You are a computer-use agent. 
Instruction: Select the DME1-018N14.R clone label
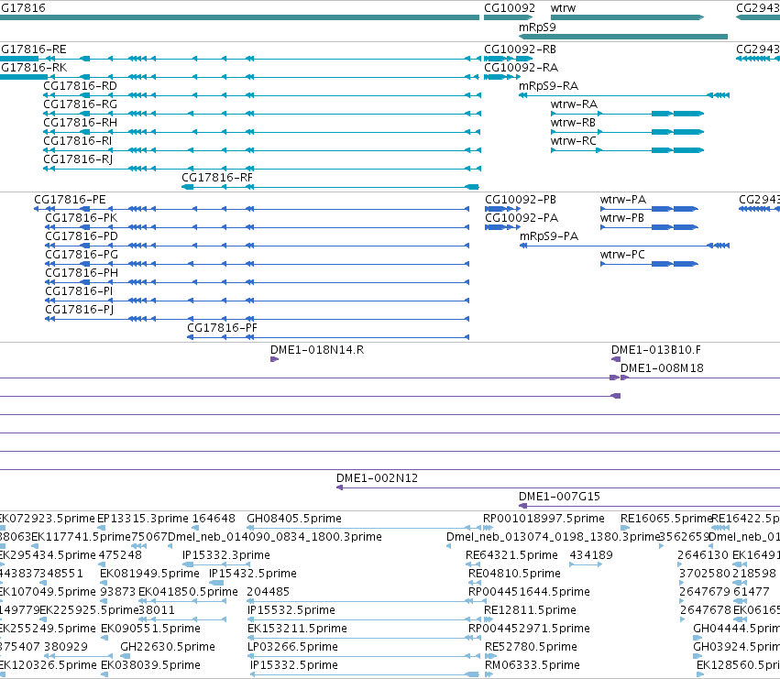[x=317, y=350]
